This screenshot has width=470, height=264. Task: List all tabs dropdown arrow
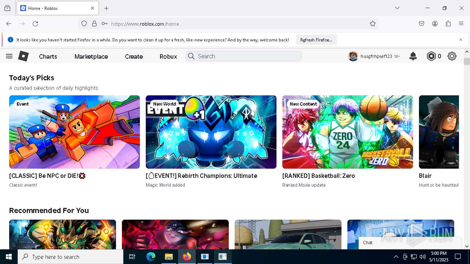click(397, 8)
